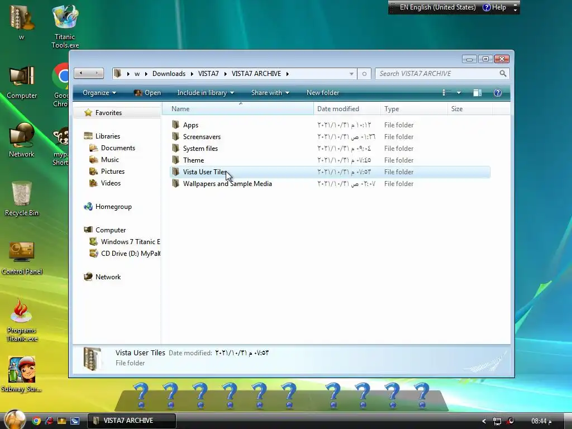Click the network tray icon
The width and height of the screenshot is (572, 429).
click(x=497, y=421)
